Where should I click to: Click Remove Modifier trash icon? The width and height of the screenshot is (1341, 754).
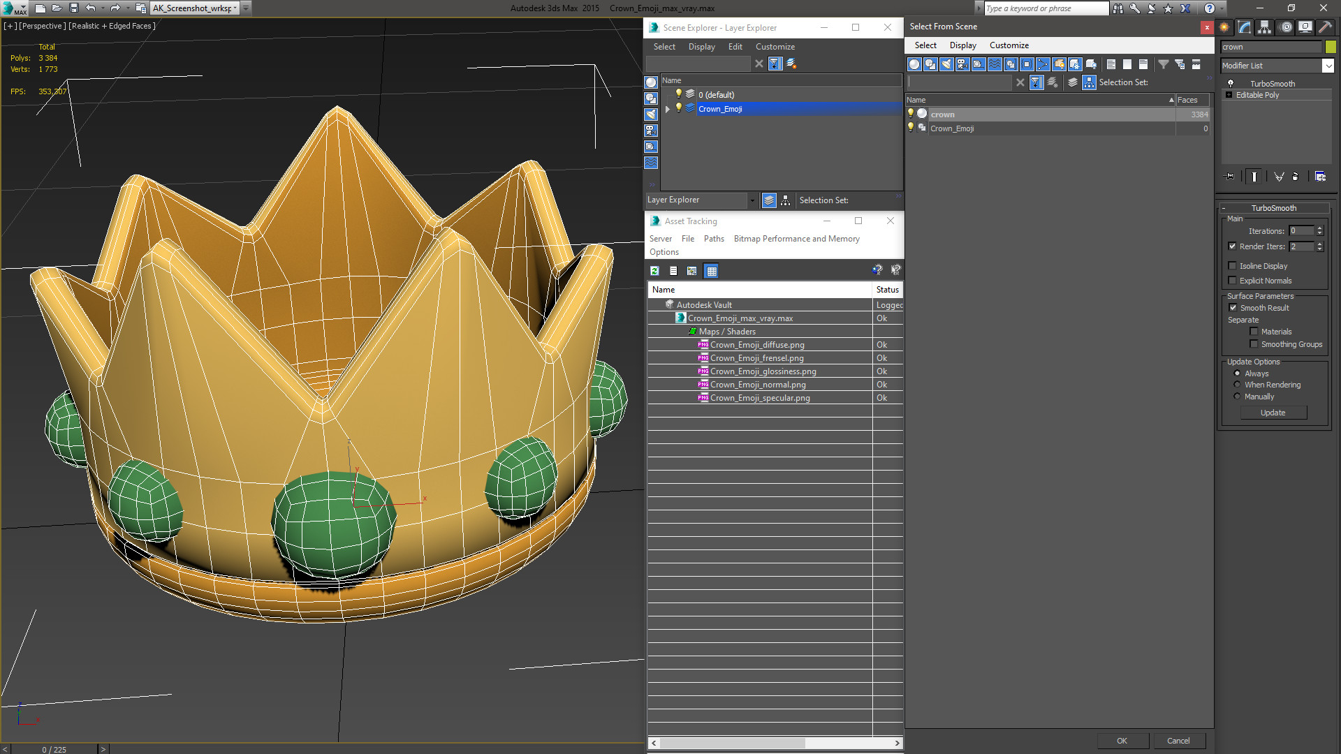pos(1296,177)
